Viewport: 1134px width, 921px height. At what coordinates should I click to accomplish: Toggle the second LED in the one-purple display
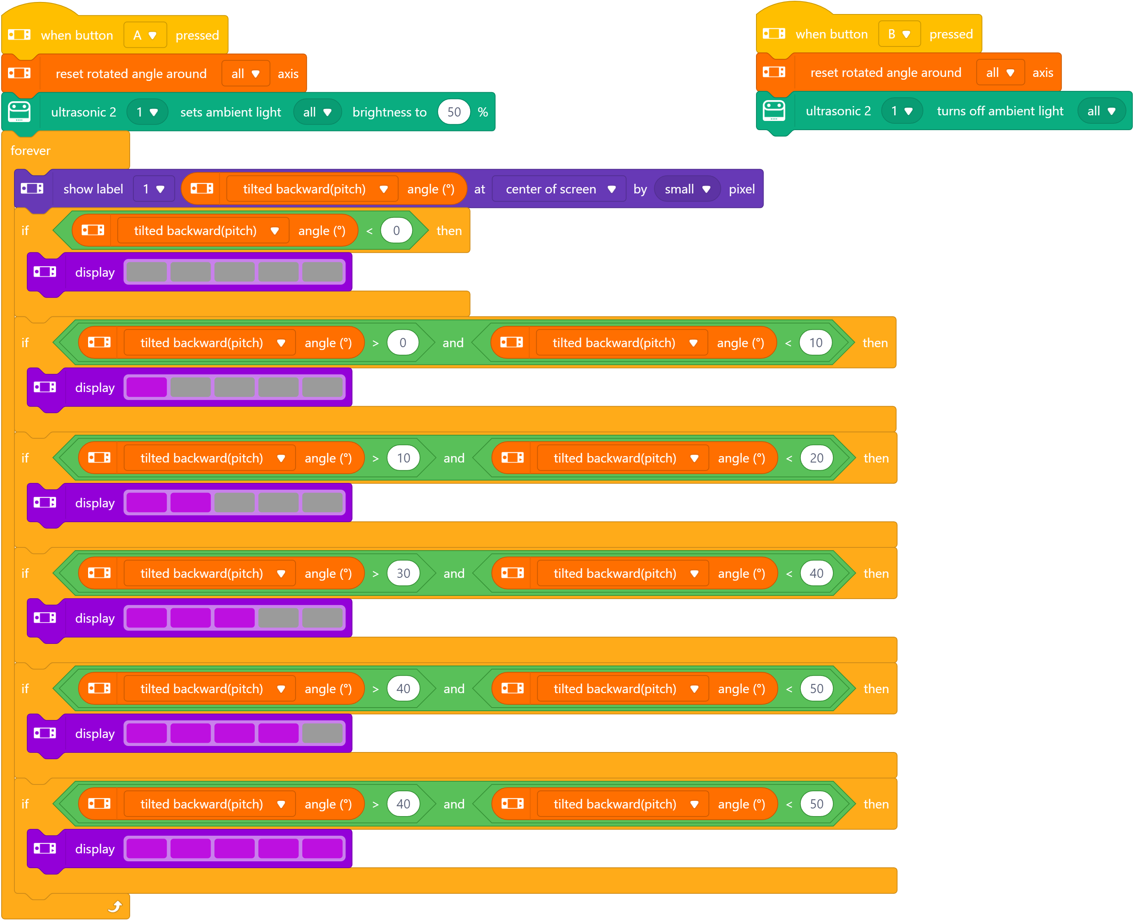(191, 387)
